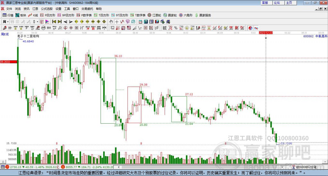
Task: Select the n² drawing tool icon
Action: coord(54,28)
